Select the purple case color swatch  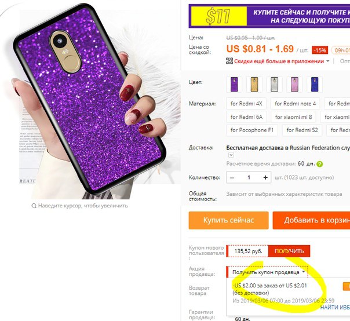click(x=234, y=85)
